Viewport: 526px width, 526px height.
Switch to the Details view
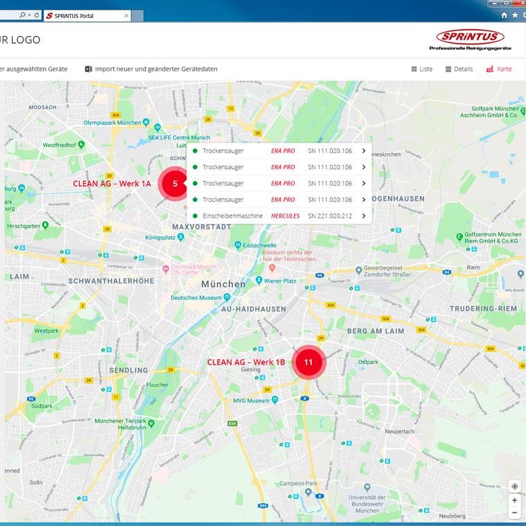[459, 69]
